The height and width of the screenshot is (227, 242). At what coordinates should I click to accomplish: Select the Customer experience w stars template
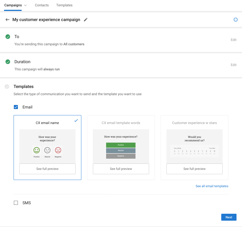point(194,123)
